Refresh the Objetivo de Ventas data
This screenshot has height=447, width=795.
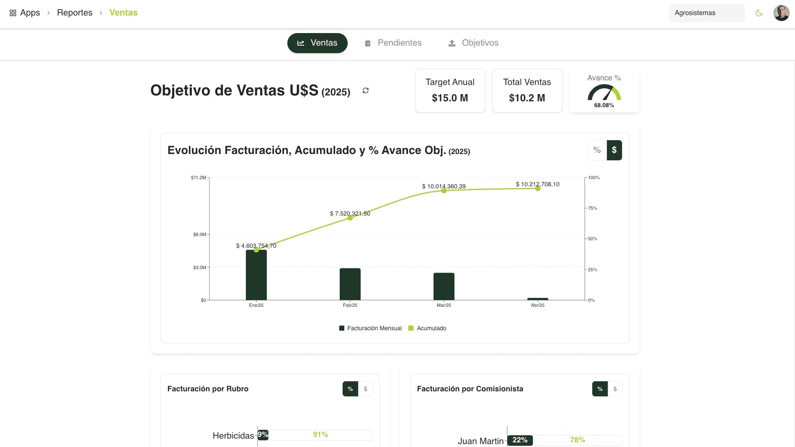tap(366, 90)
